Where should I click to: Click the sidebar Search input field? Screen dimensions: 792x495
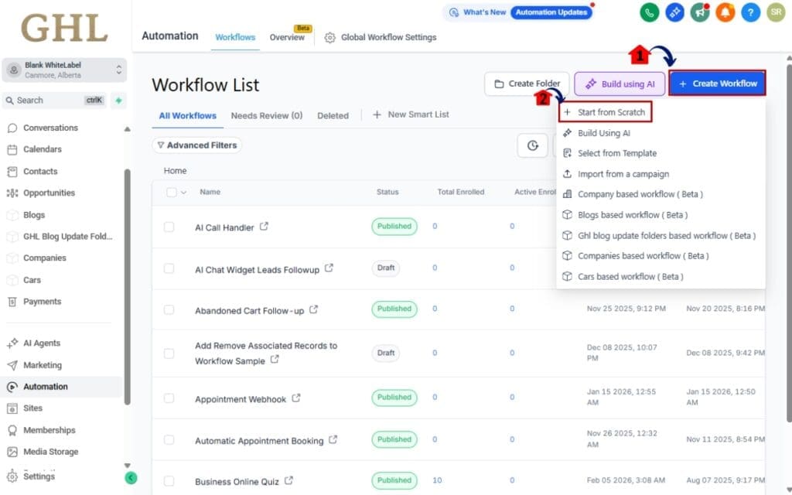[46, 100]
